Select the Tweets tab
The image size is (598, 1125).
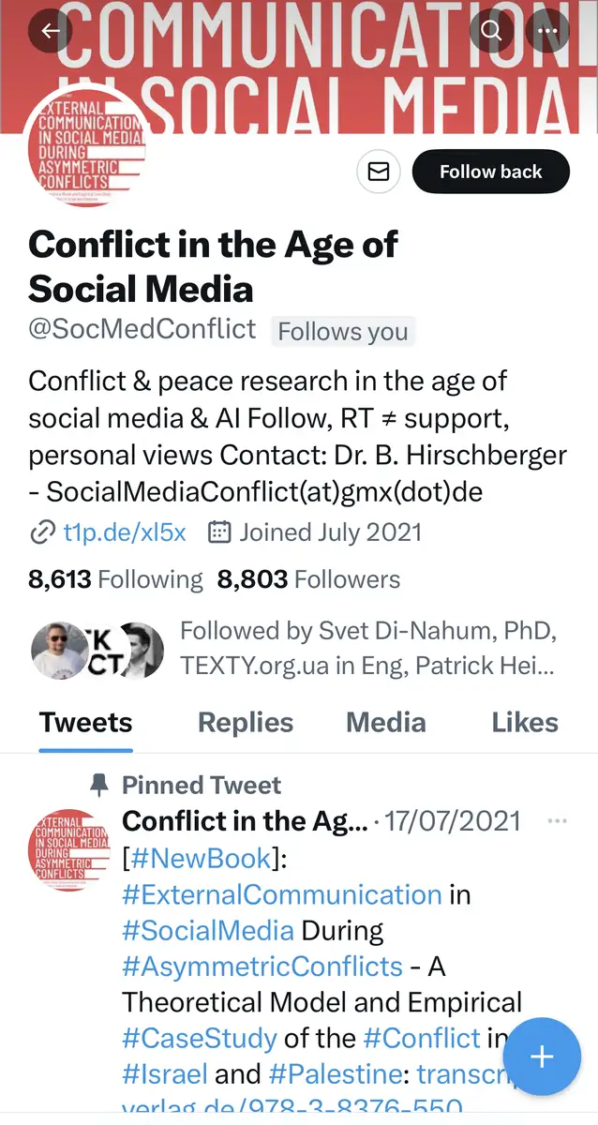point(85,722)
